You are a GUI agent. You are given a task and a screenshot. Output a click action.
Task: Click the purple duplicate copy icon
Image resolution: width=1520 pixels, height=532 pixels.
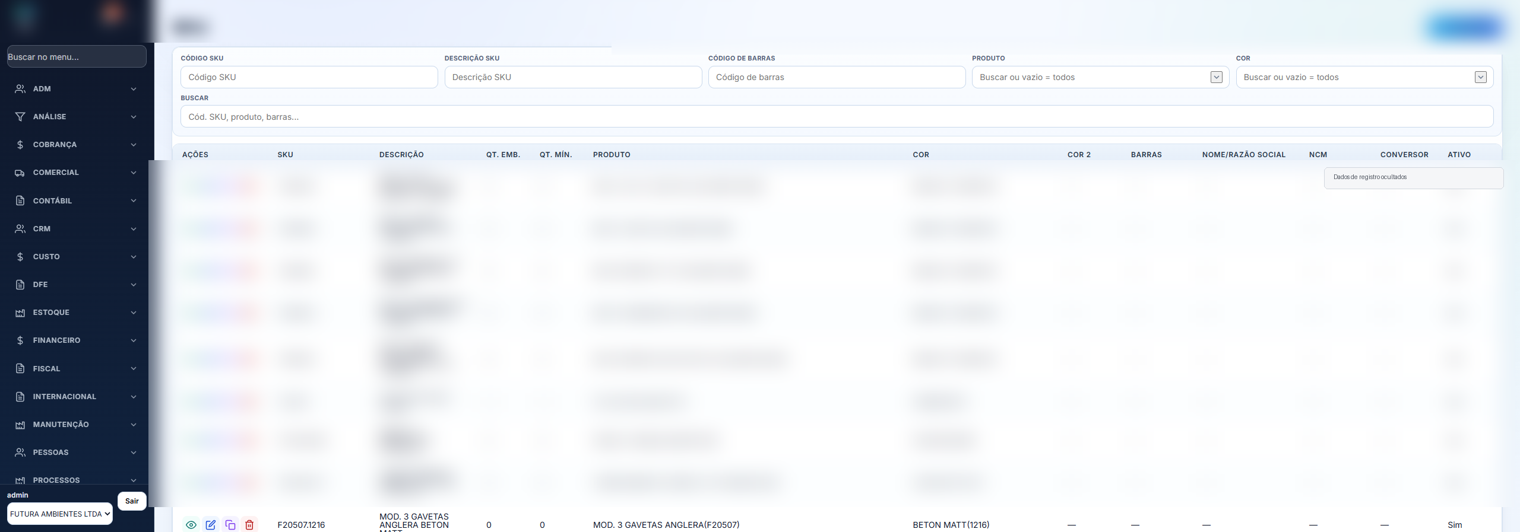[x=230, y=525]
